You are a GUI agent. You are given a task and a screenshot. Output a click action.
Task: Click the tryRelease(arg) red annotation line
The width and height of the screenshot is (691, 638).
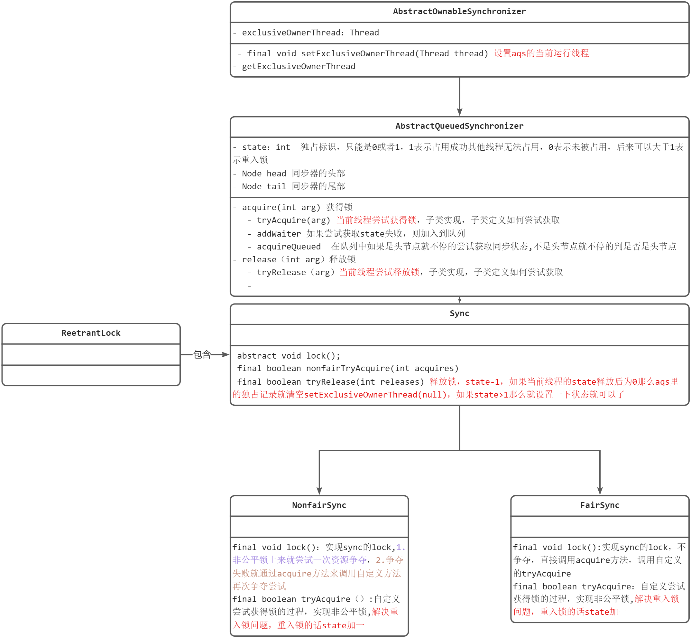pyautogui.click(x=380, y=272)
